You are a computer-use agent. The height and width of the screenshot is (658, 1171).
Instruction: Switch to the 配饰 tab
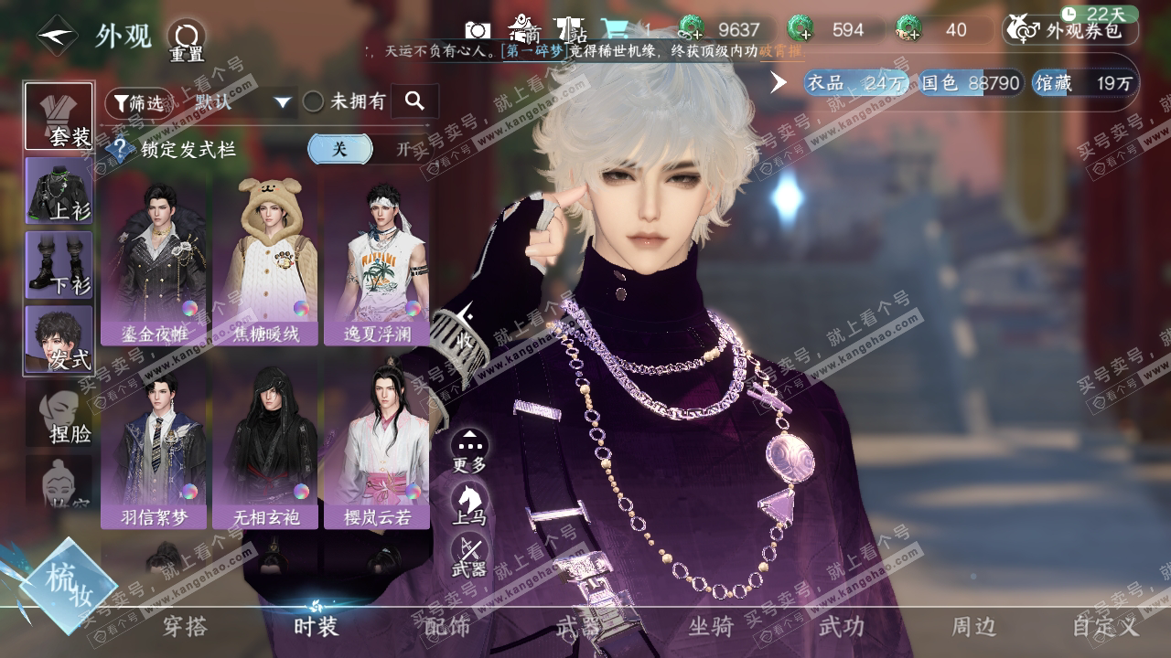click(x=447, y=627)
